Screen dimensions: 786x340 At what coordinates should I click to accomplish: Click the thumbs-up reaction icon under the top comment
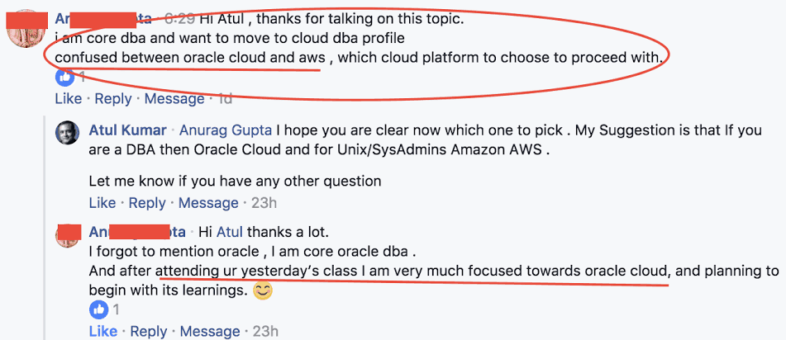point(64,78)
